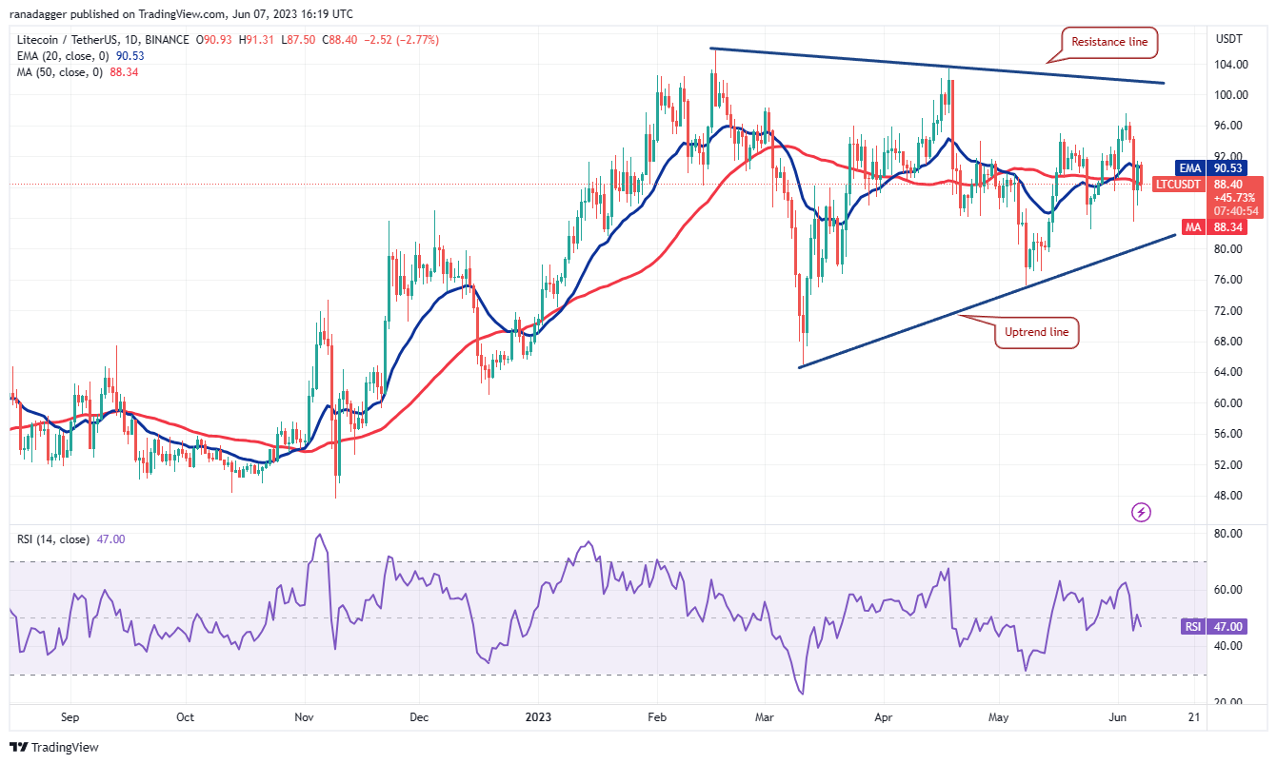Select the Resistance line callout label
Screen dimensions: 1277x764
coord(1110,42)
